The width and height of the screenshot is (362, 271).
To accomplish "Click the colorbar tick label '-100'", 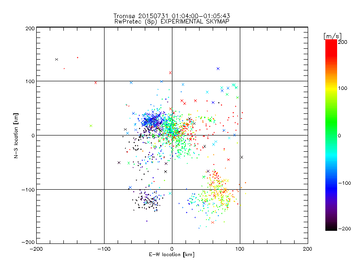I will [344, 183].
